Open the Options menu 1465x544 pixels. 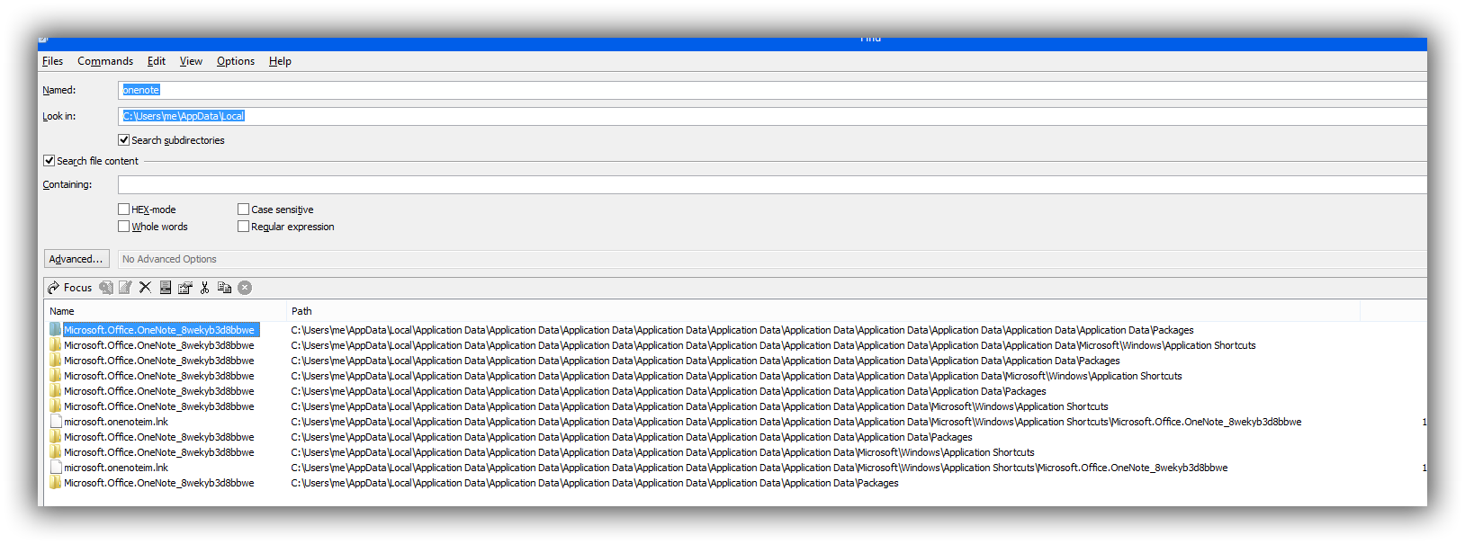(x=236, y=61)
